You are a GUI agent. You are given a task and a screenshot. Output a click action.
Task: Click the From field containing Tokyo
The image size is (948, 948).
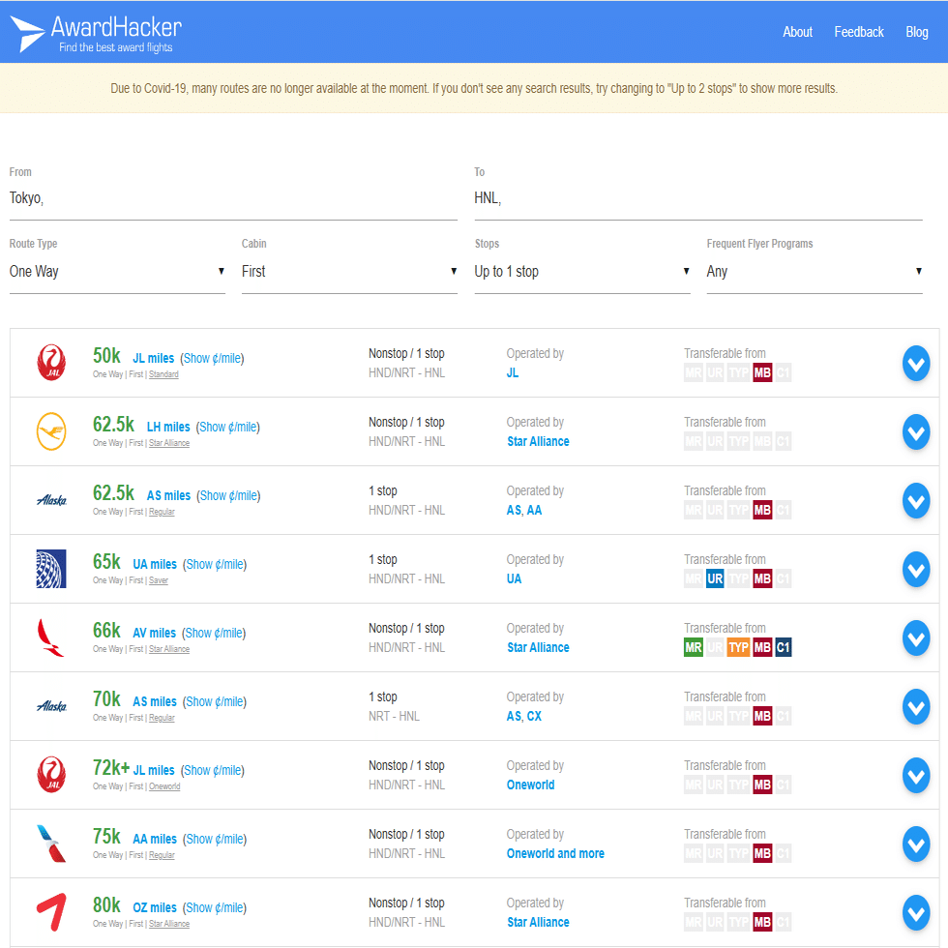[x=233, y=198]
